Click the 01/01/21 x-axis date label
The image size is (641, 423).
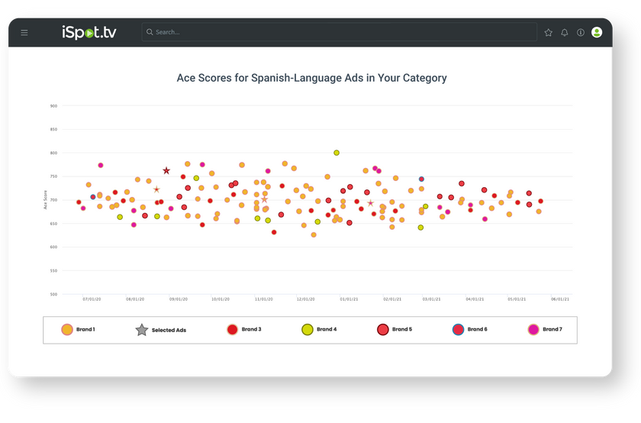pyautogui.click(x=349, y=299)
